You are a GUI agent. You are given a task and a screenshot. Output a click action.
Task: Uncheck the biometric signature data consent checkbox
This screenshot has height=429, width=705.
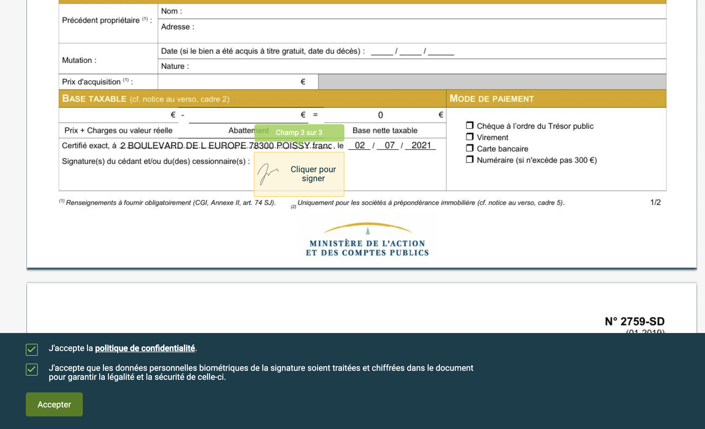pyautogui.click(x=31, y=369)
